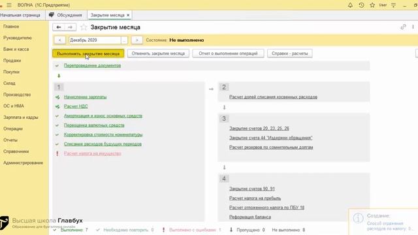The width and height of the screenshot is (418, 235).
Task: Open favorites star in title bar
Action: click(372, 5)
